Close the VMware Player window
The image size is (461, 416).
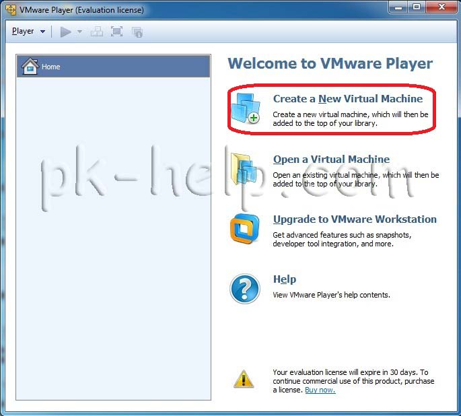(x=441, y=7)
